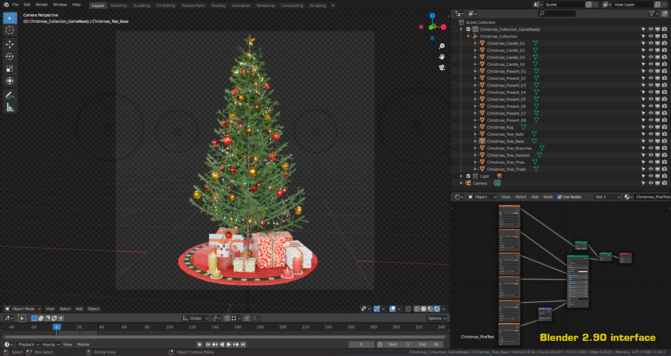
Task: Select the Annotate tool
Action: click(x=10, y=95)
